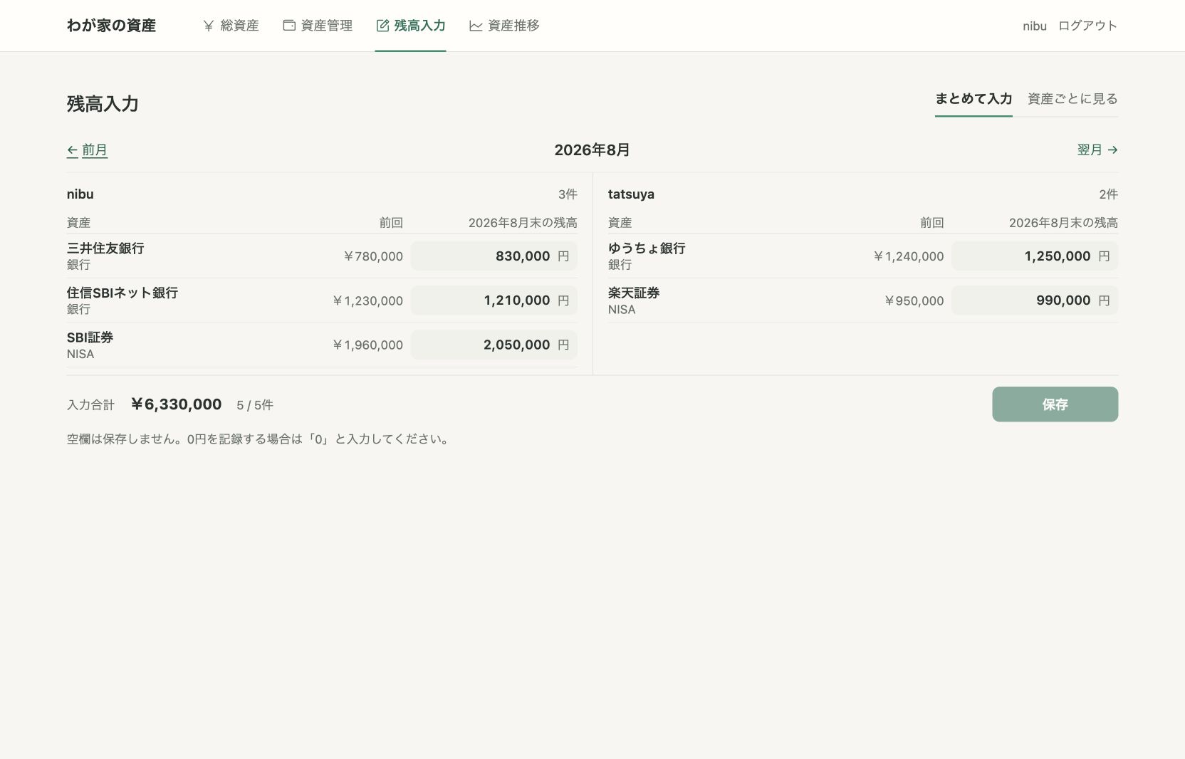Click the nibu username in the header
The width and height of the screenshot is (1185, 759).
coord(1035,26)
